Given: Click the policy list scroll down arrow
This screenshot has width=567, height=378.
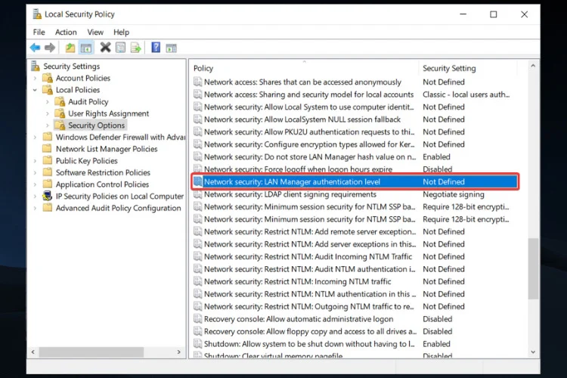Looking at the screenshot, I should tap(533, 352).
